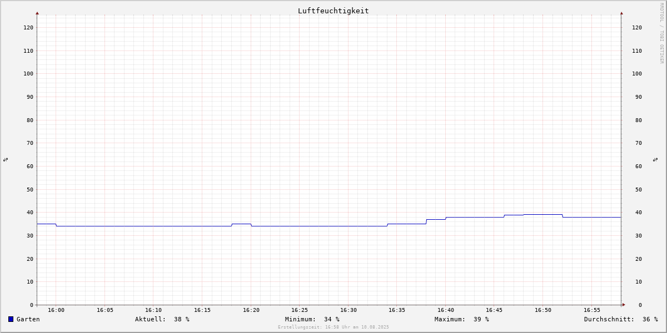Click the 16:20 time axis label
667x333 pixels.
251,310
